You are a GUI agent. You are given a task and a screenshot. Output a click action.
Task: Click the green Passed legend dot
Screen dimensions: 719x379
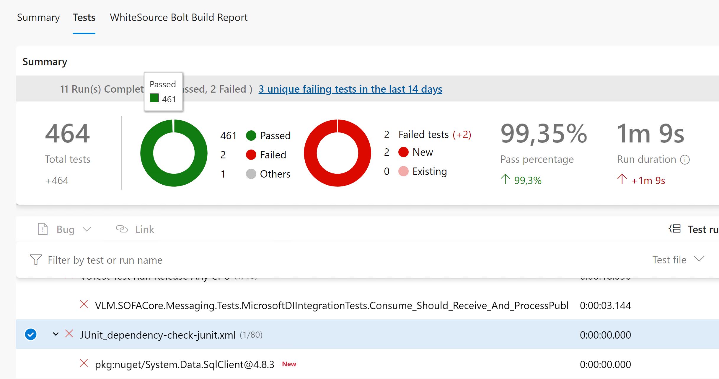tap(251, 136)
